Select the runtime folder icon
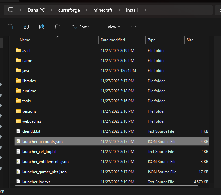This screenshot has height=195, width=221. (x=18, y=91)
